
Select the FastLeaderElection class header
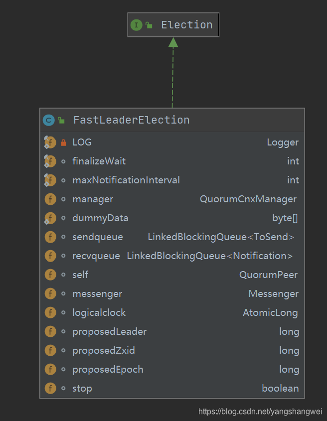(x=131, y=120)
